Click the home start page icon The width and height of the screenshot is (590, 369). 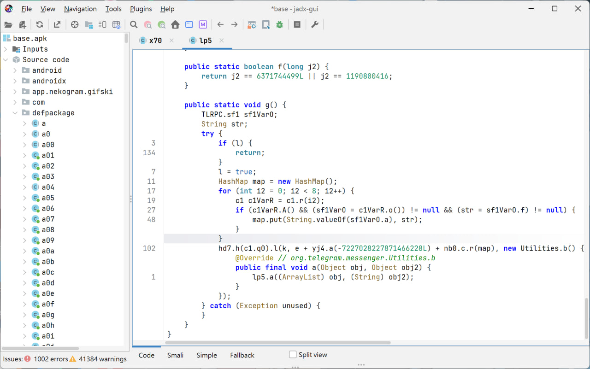(175, 25)
